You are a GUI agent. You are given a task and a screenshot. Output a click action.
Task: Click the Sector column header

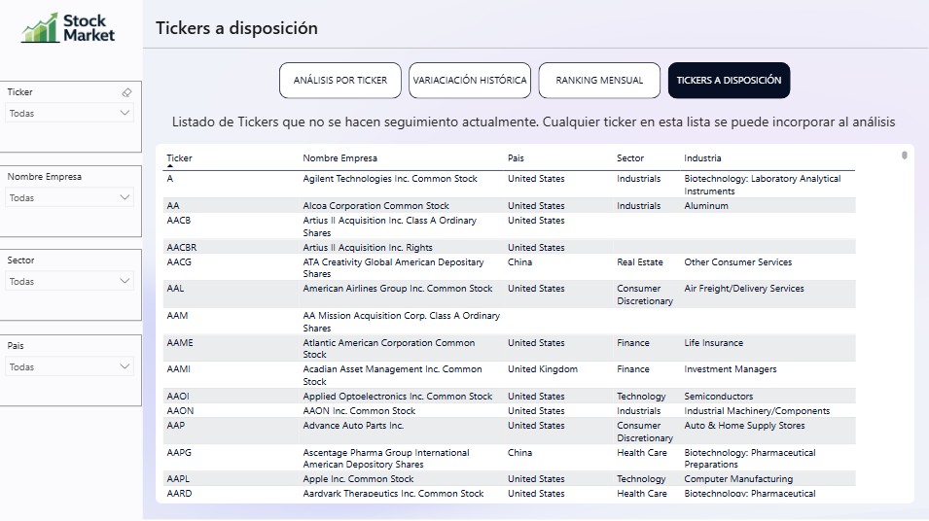pos(629,157)
